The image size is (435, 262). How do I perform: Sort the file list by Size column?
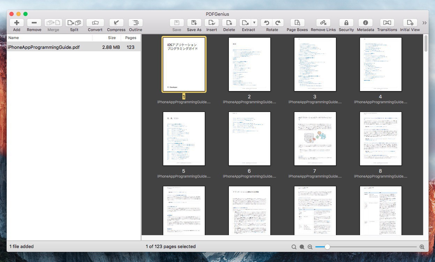(x=112, y=38)
